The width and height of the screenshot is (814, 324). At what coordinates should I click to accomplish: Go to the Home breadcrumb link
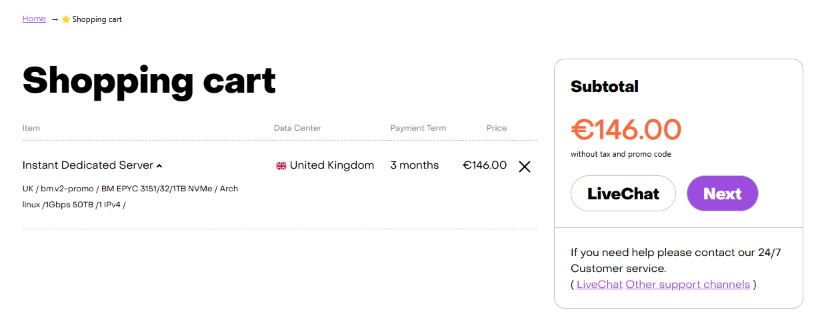[x=34, y=19]
